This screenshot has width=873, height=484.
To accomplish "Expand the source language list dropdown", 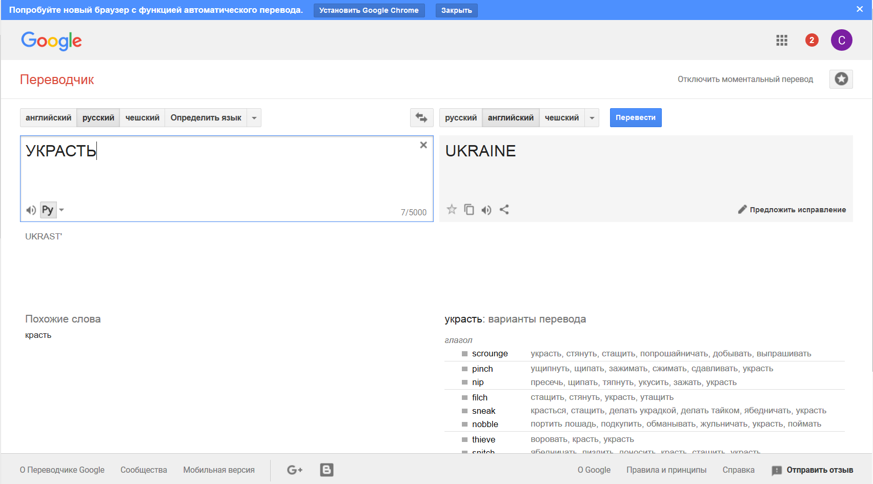I will (x=254, y=117).
